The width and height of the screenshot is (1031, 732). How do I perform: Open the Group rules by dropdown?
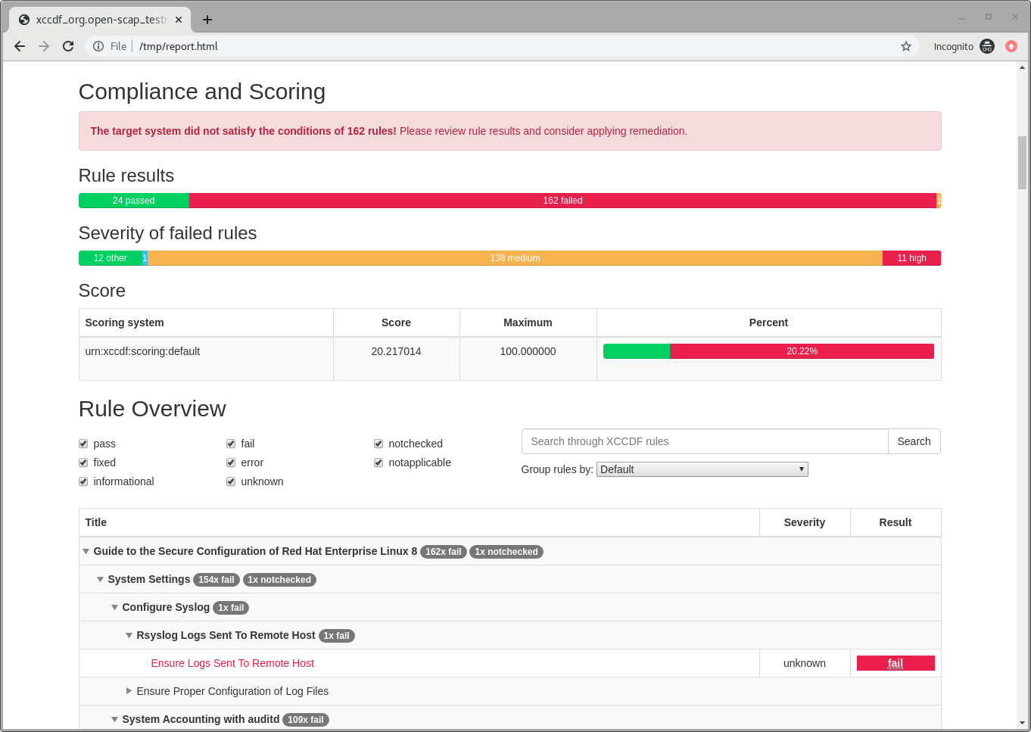[702, 469]
